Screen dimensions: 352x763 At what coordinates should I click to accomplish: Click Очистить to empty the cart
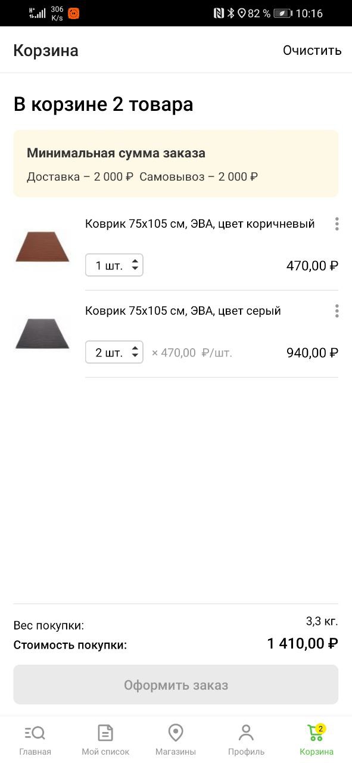[x=312, y=50]
